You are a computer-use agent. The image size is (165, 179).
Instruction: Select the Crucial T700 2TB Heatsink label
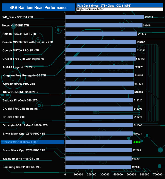20,109
